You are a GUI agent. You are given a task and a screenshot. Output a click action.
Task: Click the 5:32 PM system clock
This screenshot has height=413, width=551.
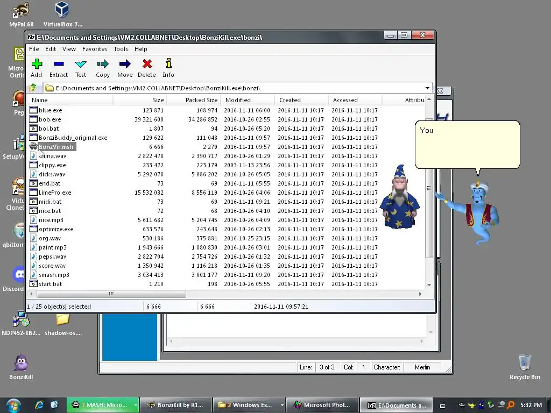(x=531, y=405)
